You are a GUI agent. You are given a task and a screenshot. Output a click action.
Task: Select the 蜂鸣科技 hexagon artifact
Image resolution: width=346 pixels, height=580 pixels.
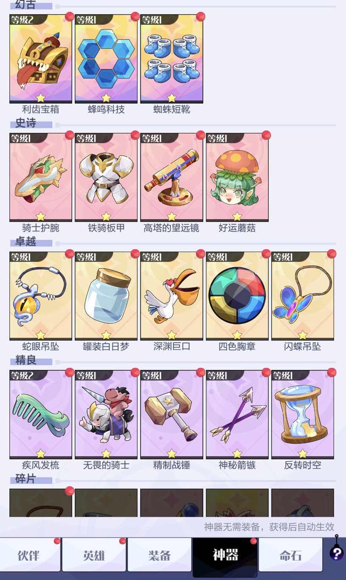click(x=106, y=59)
